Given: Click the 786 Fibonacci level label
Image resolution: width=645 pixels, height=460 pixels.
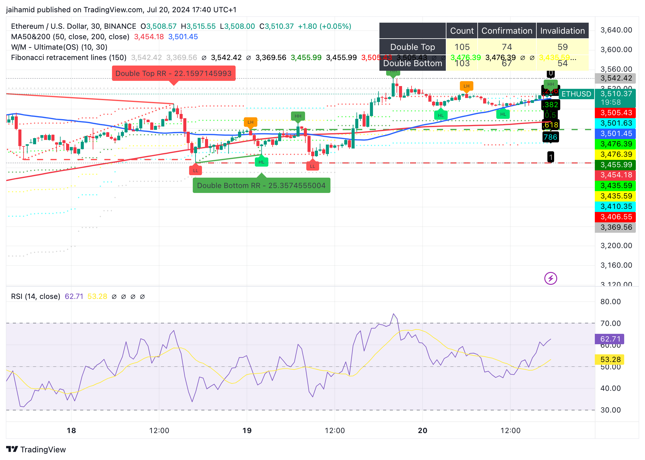Looking at the screenshot, I should click(x=550, y=137).
